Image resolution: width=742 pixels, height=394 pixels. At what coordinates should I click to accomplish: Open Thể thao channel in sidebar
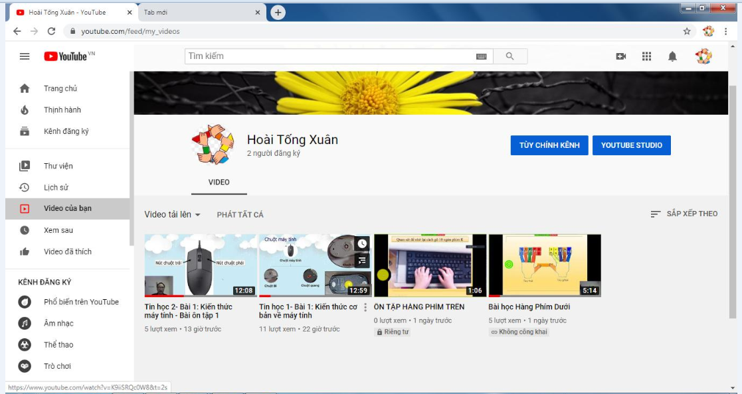pos(67,344)
